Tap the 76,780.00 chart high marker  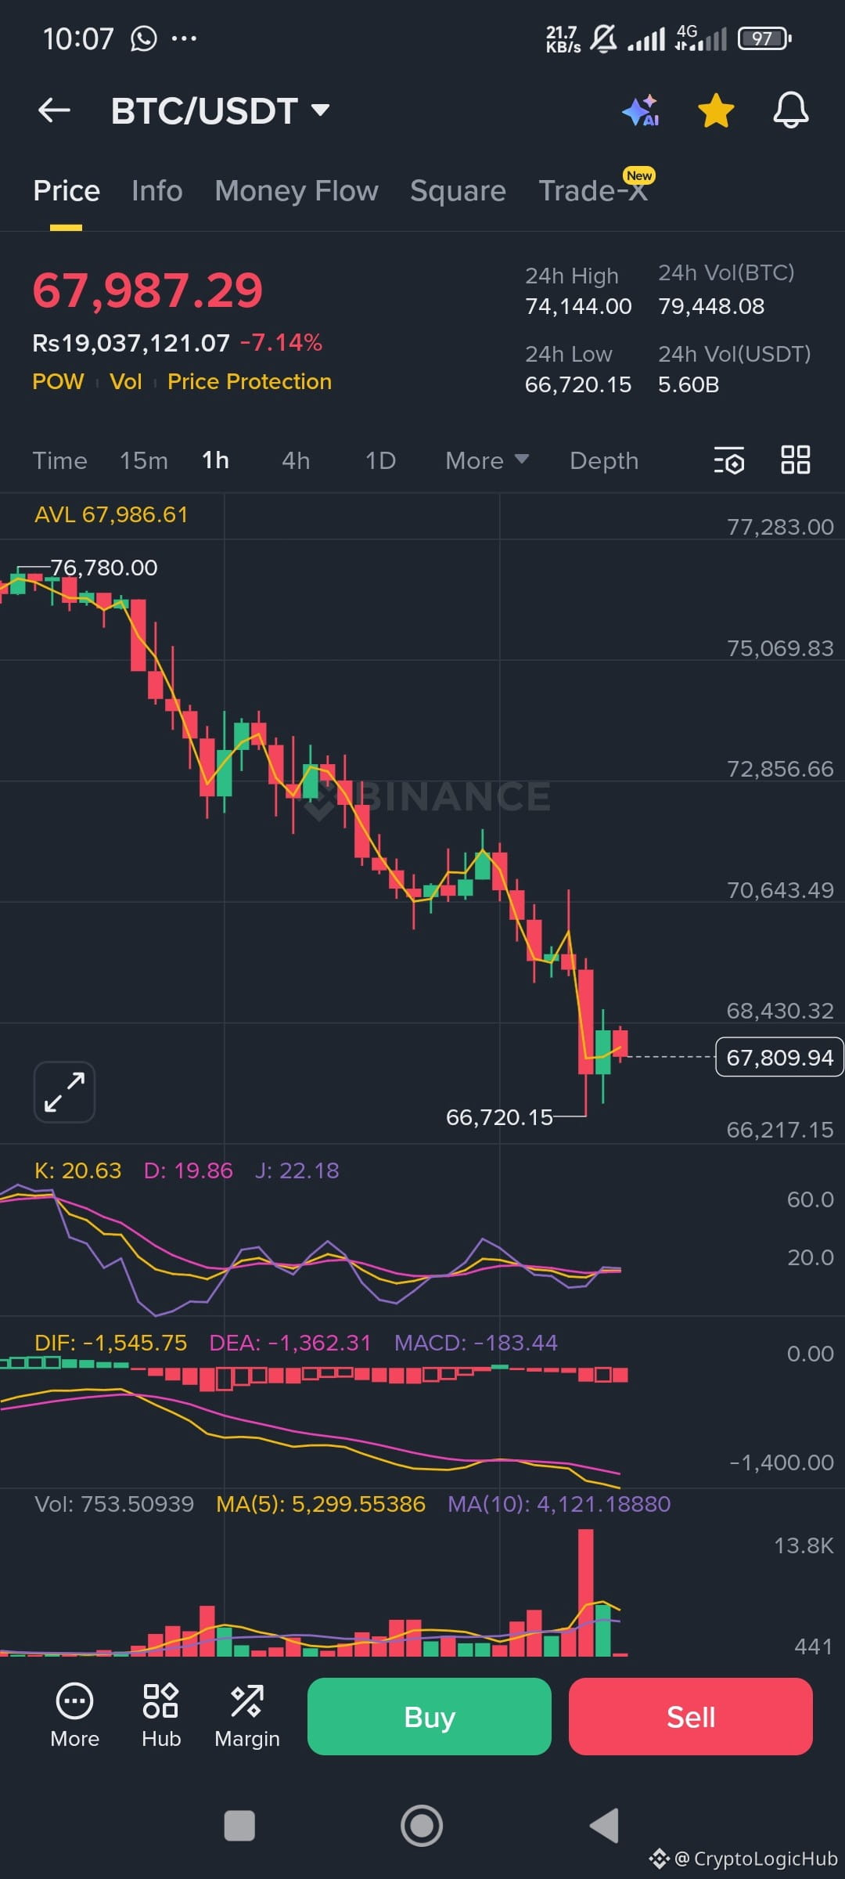103,568
